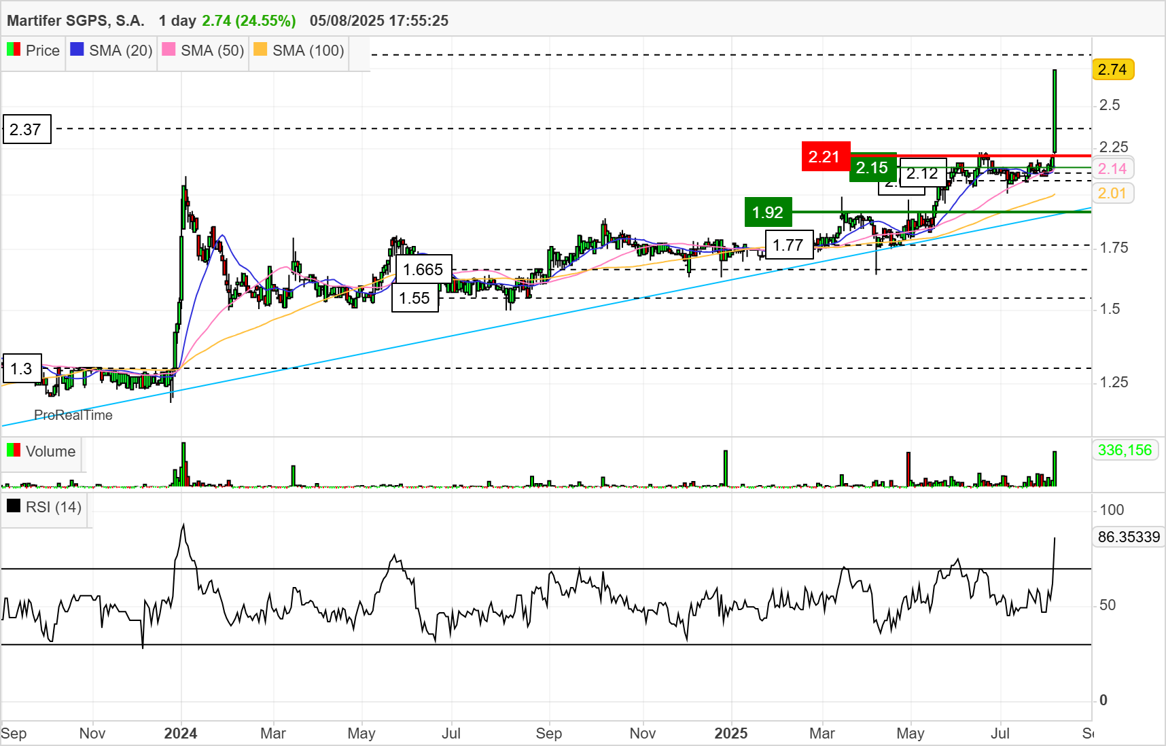This screenshot has height=746, width=1166.
Task: Click the 2024 year label on time axis
Action: (x=181, y=733)
